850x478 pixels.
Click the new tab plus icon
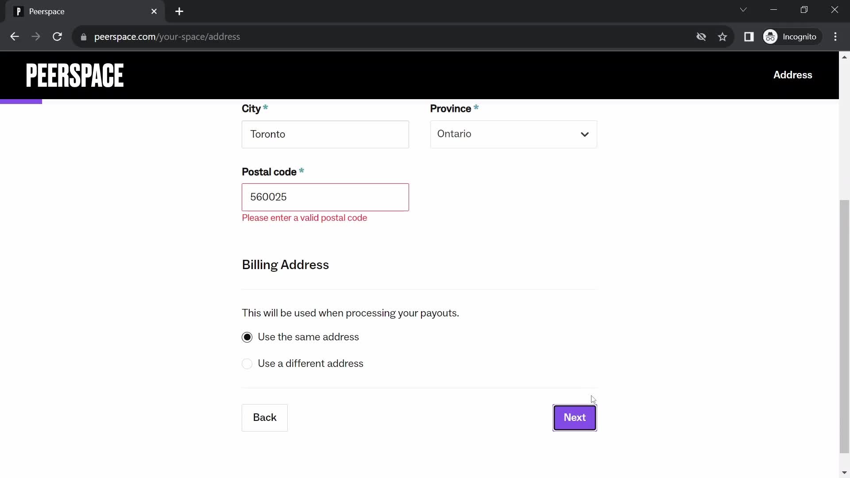pyautogui.click(x=179, y=12)
